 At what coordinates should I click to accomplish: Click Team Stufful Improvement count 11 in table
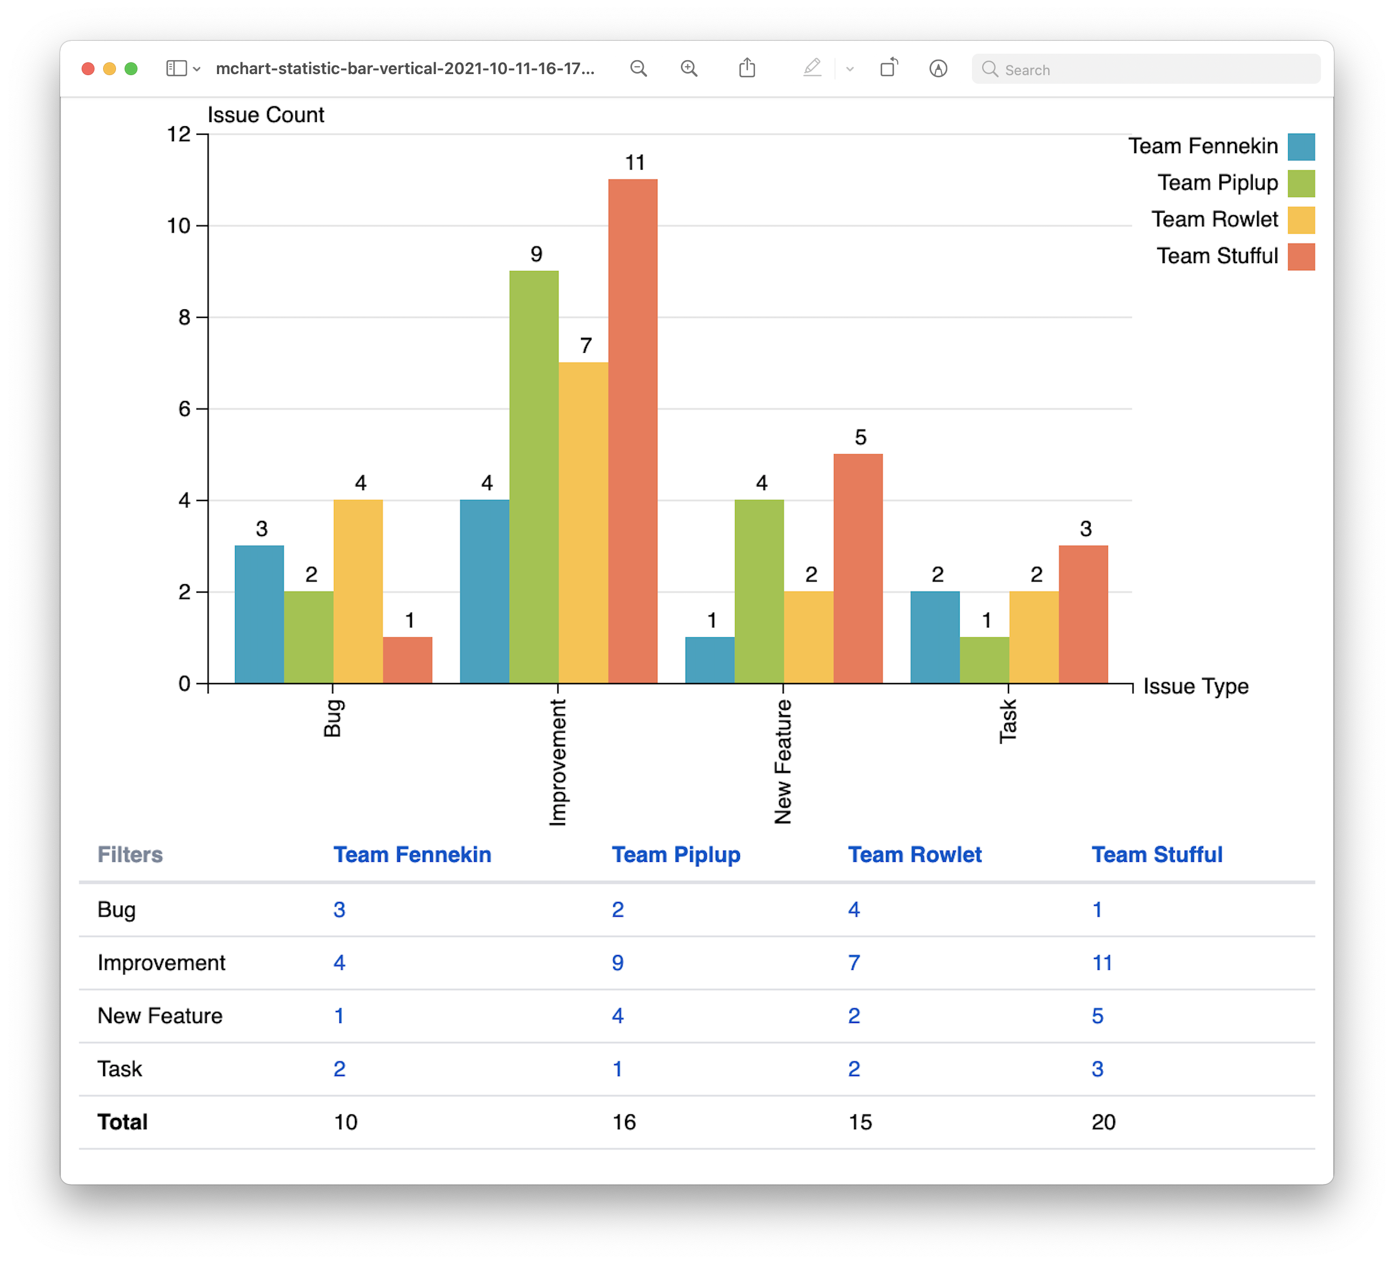point(1101,963)
